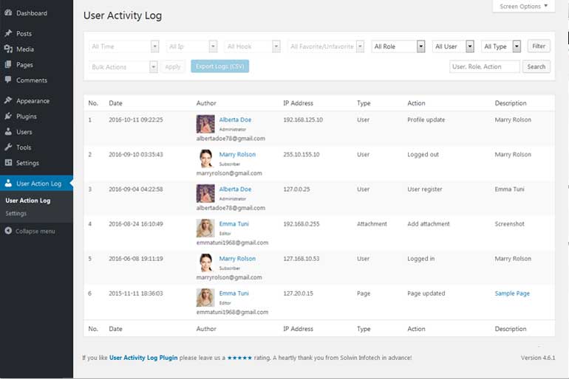Open Pages menu item
This screenshot has width=569, height=379.
[36, 65]
